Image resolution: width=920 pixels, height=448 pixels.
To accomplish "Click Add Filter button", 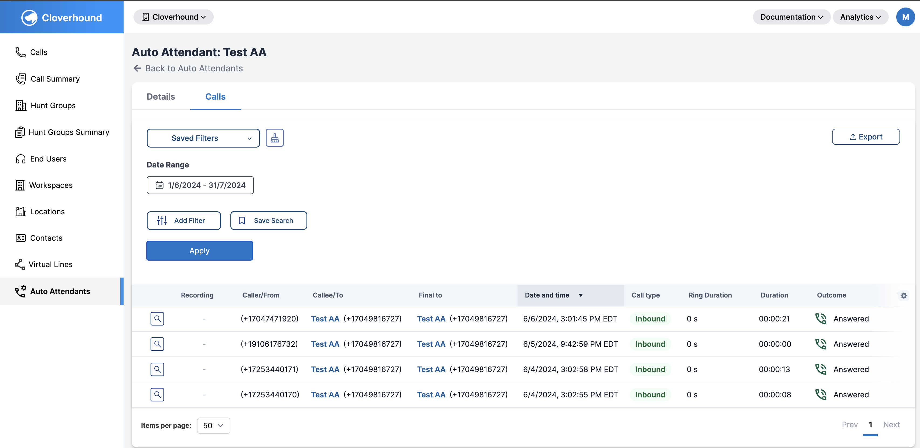I will (x=183, y=220).
